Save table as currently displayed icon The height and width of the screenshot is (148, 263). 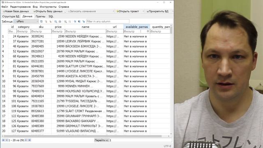coord(56,21)
